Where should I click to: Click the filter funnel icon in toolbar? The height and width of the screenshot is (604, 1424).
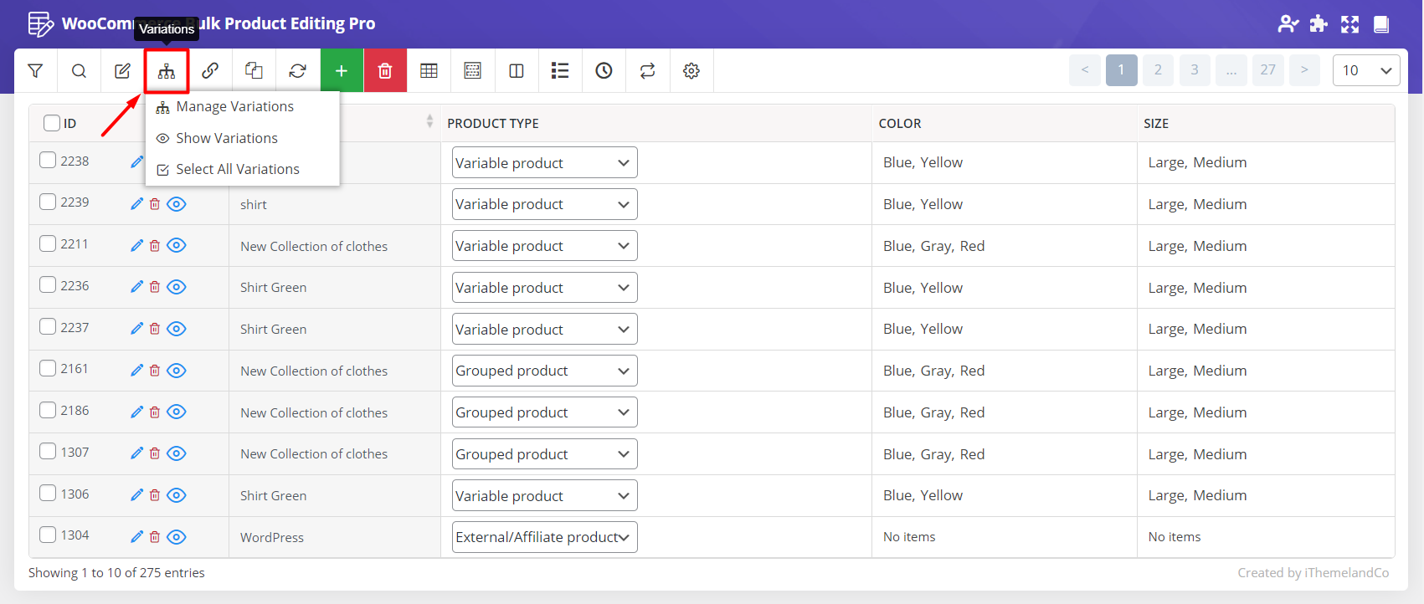click(x=35, y=71)
